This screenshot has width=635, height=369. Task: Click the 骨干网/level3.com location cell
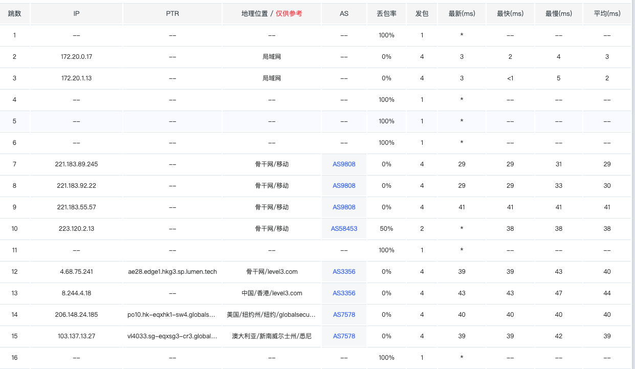click(x=272, y=272)
